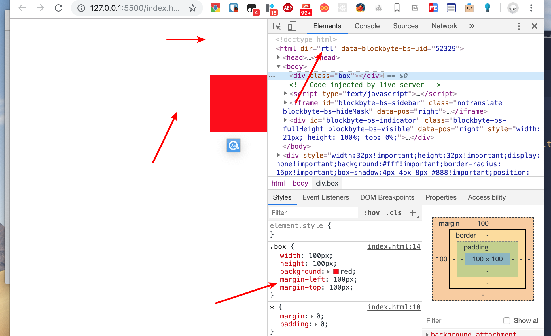This screenshot has height=336, width=551.
Task: Click the red background color swatch
Action: (x=336, y=272)
